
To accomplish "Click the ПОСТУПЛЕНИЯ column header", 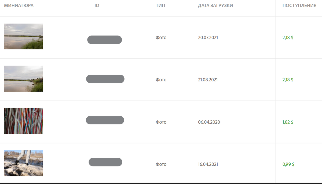I will (299, 5).
